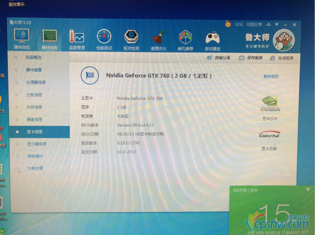Image resolution: width=315 pixels, height=235 pixels.
Task: Click the gold medal icon in title bar
Action: (228, 24)
